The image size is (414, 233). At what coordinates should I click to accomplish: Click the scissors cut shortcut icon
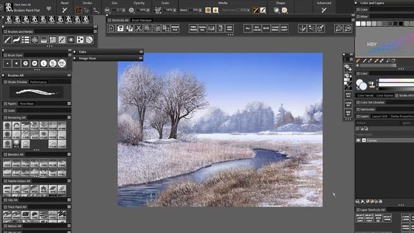click(x=138, y=28)
